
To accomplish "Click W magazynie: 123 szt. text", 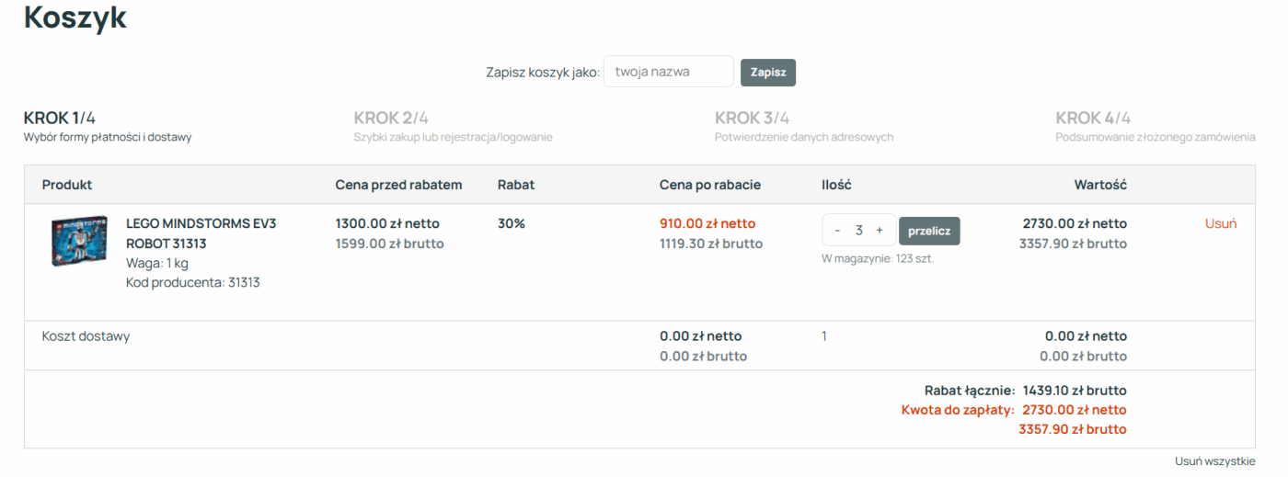I will 878,259.
